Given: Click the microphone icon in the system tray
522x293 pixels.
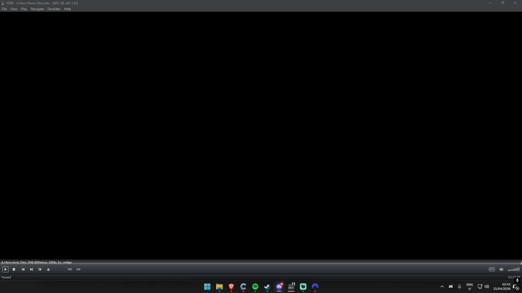Looking at the screenshot, I should [x=459, y=286].
